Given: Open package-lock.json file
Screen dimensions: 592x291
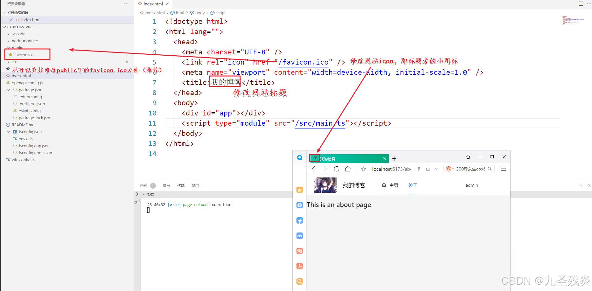Looking at the screenshot, I should click(x=35, y=118).
